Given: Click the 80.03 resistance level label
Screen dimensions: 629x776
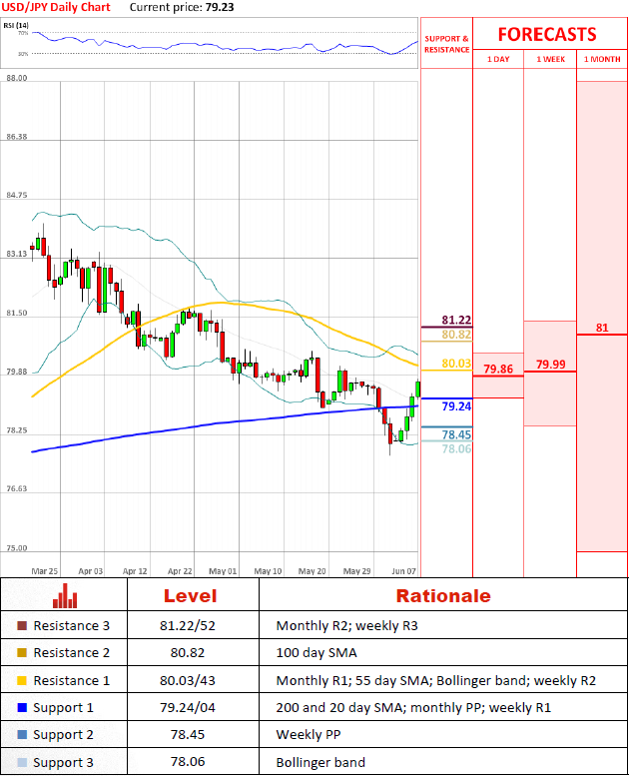Looking at the screenshot, I should 456,364.
